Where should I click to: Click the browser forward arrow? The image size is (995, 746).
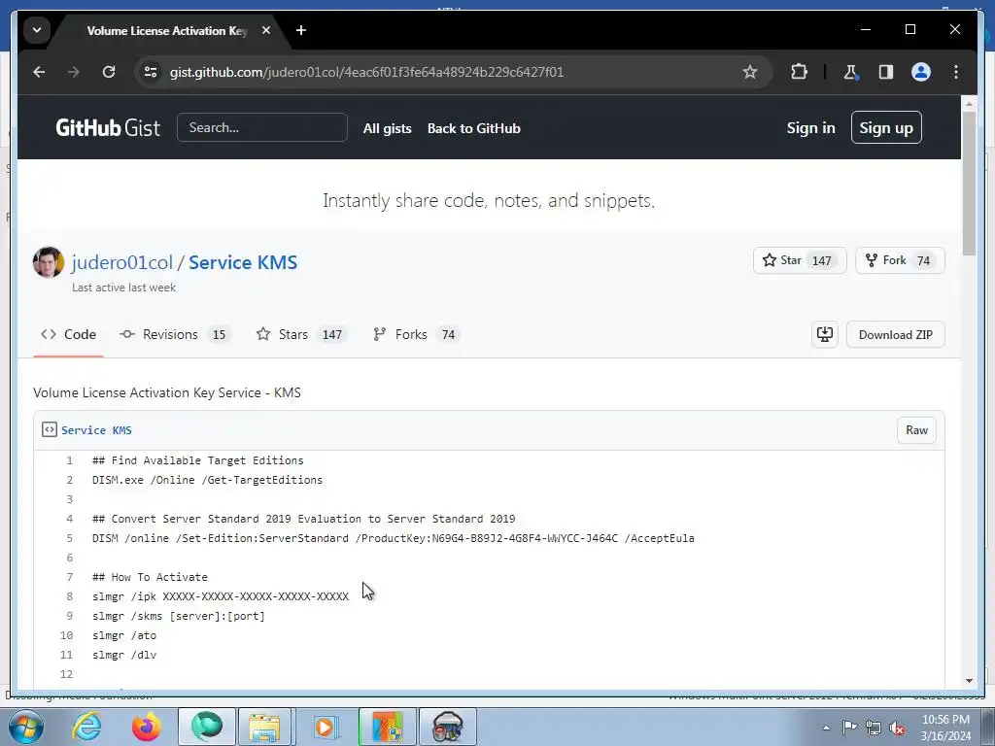coord(74,72)
